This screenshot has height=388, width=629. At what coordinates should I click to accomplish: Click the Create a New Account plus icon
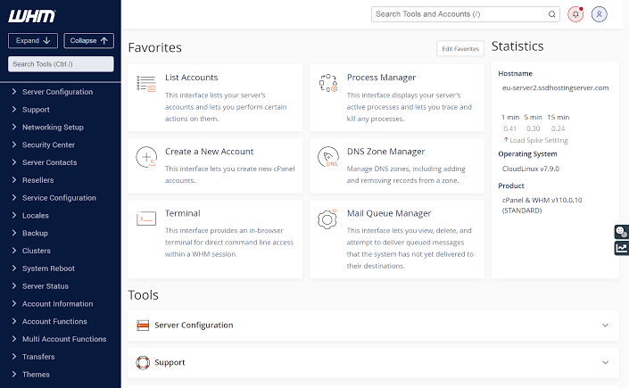pos(146,158)
